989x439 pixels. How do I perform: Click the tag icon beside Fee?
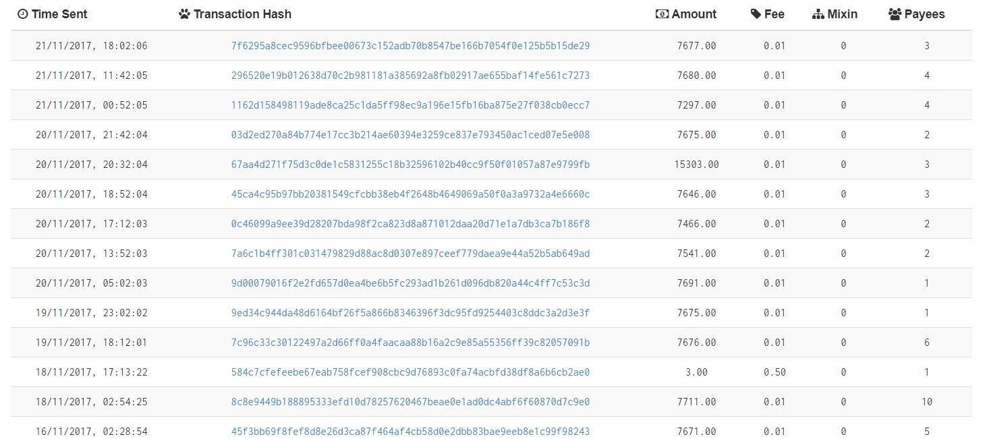(x=756, y=14)
